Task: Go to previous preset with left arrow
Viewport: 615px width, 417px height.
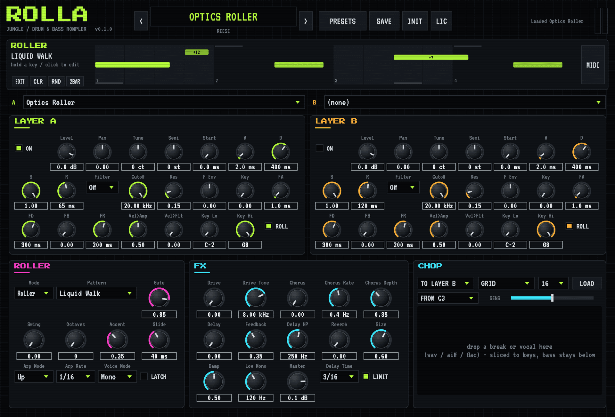Action: click(141, 21)
